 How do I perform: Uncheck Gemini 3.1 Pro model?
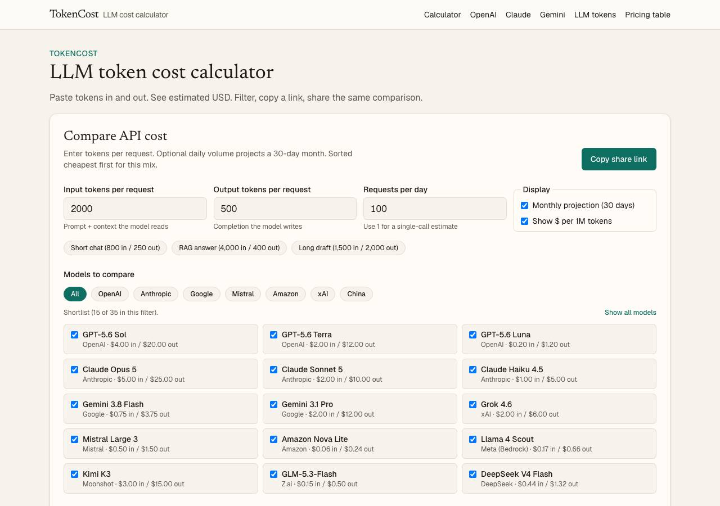(273, 404)
